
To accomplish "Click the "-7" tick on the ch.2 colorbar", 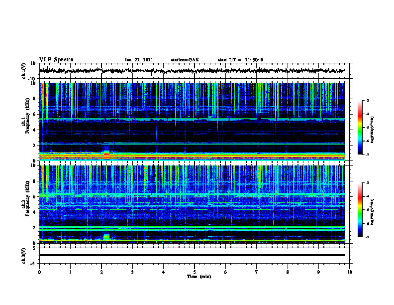I will point(367,237).
